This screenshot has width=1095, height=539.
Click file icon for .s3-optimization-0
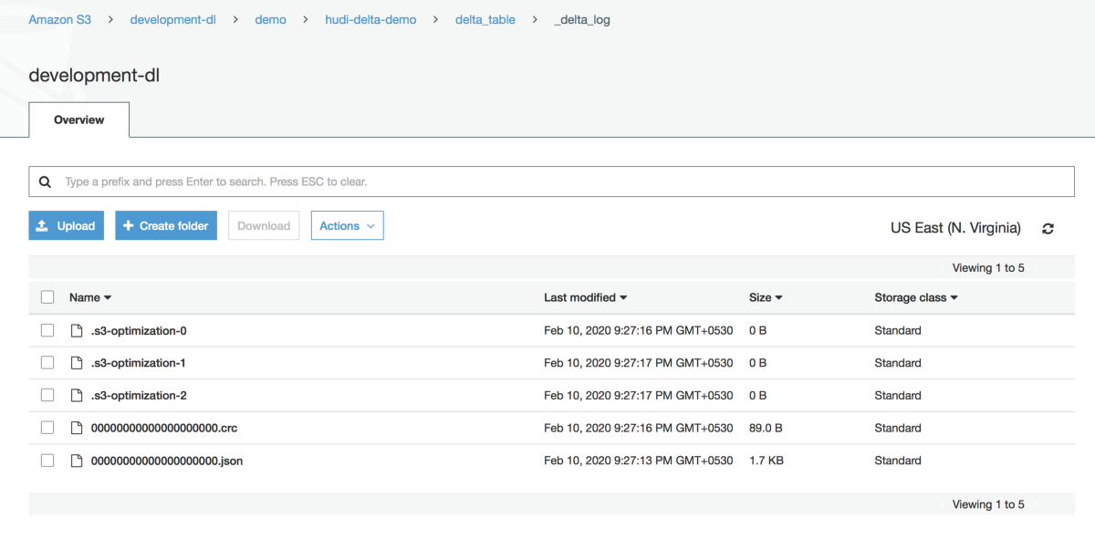pyautogui.click(x=77, y=331)
